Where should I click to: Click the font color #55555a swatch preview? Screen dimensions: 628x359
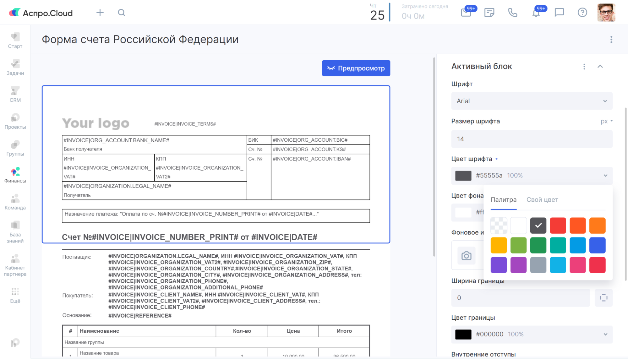click(x=463, y=176)
